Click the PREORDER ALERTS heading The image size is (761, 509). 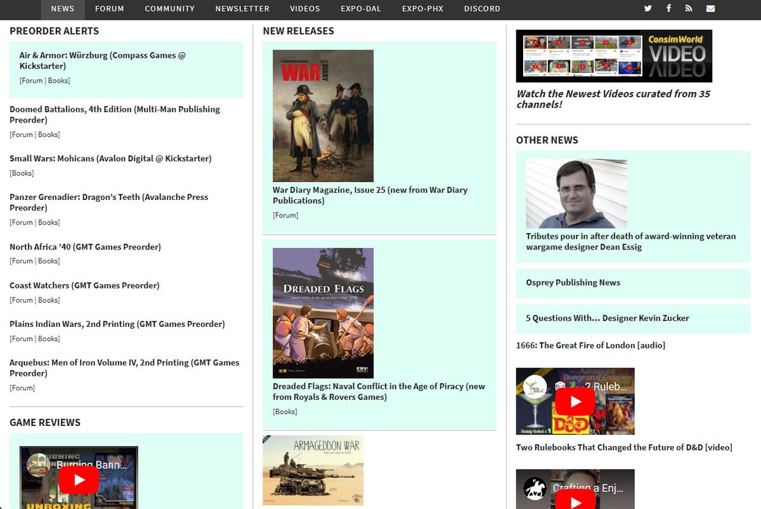coord(54,31)
